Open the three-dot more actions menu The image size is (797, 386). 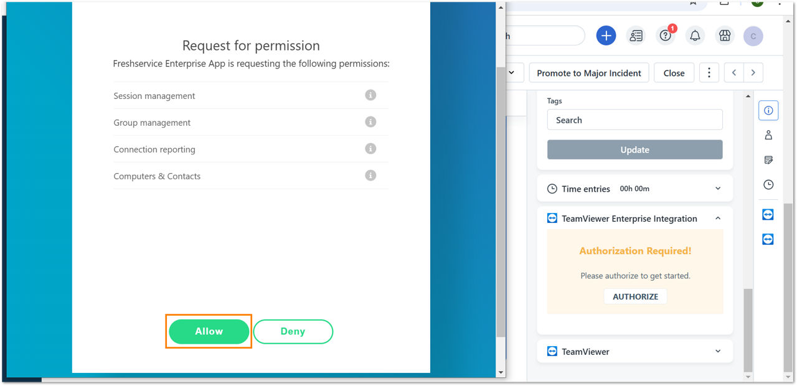[709, 73]
